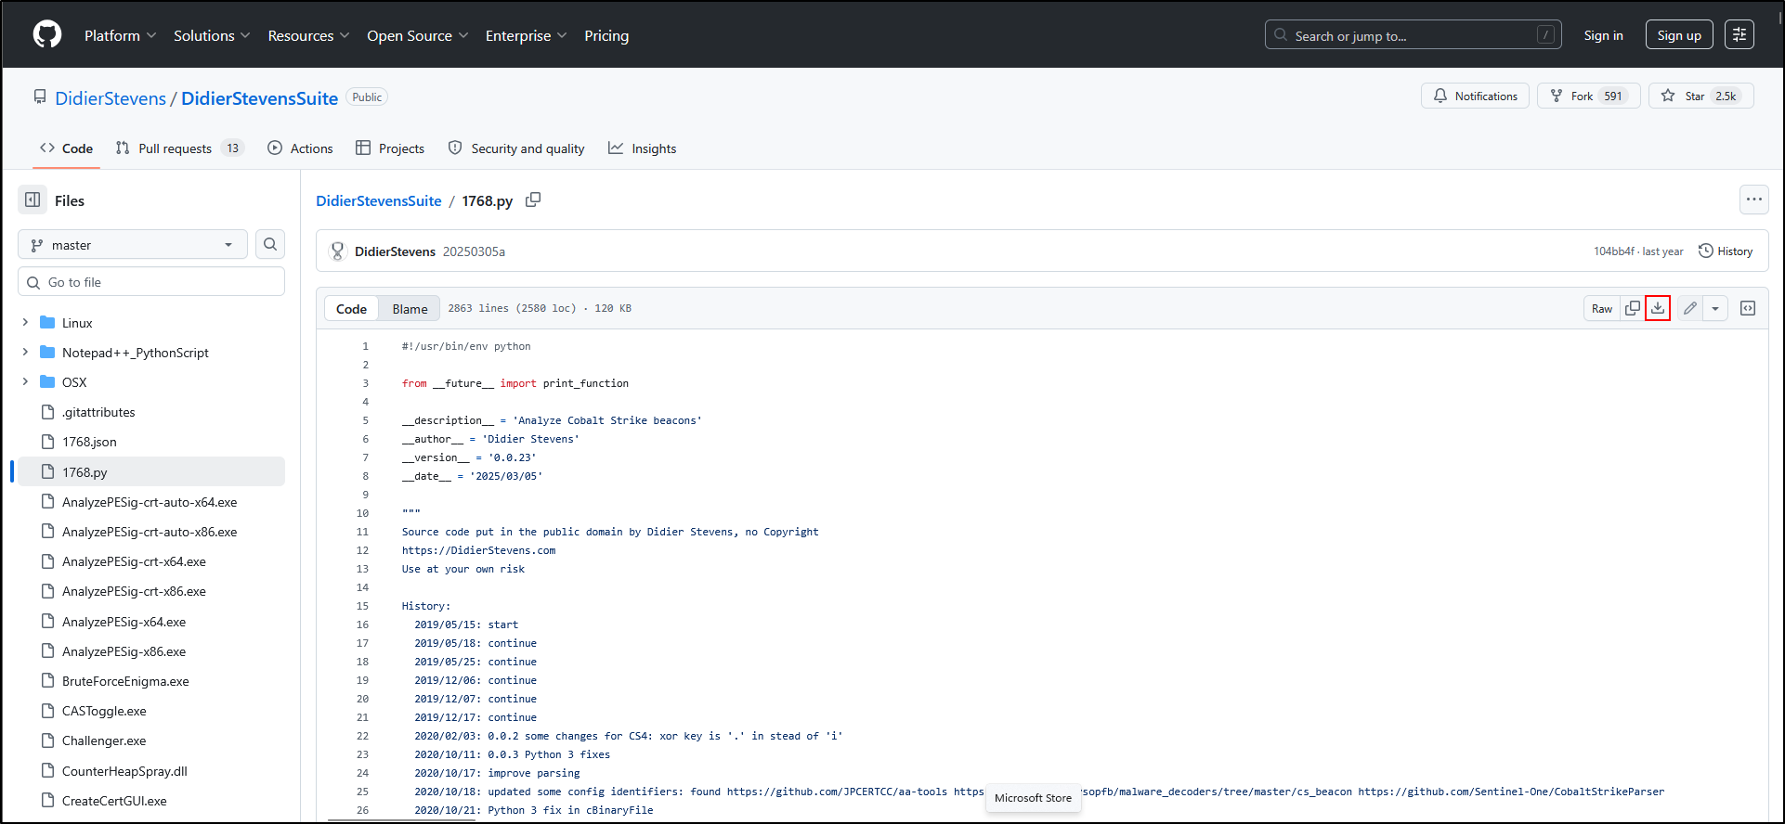Viewport: 1785px width, 824px height.
Task: Switch to the Code repository tab
Action: 66,148
